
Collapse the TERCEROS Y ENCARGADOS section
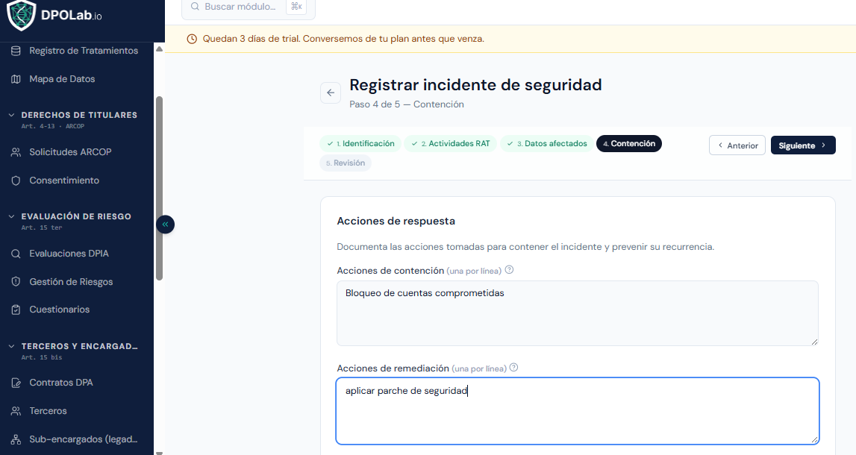(11, 346)
